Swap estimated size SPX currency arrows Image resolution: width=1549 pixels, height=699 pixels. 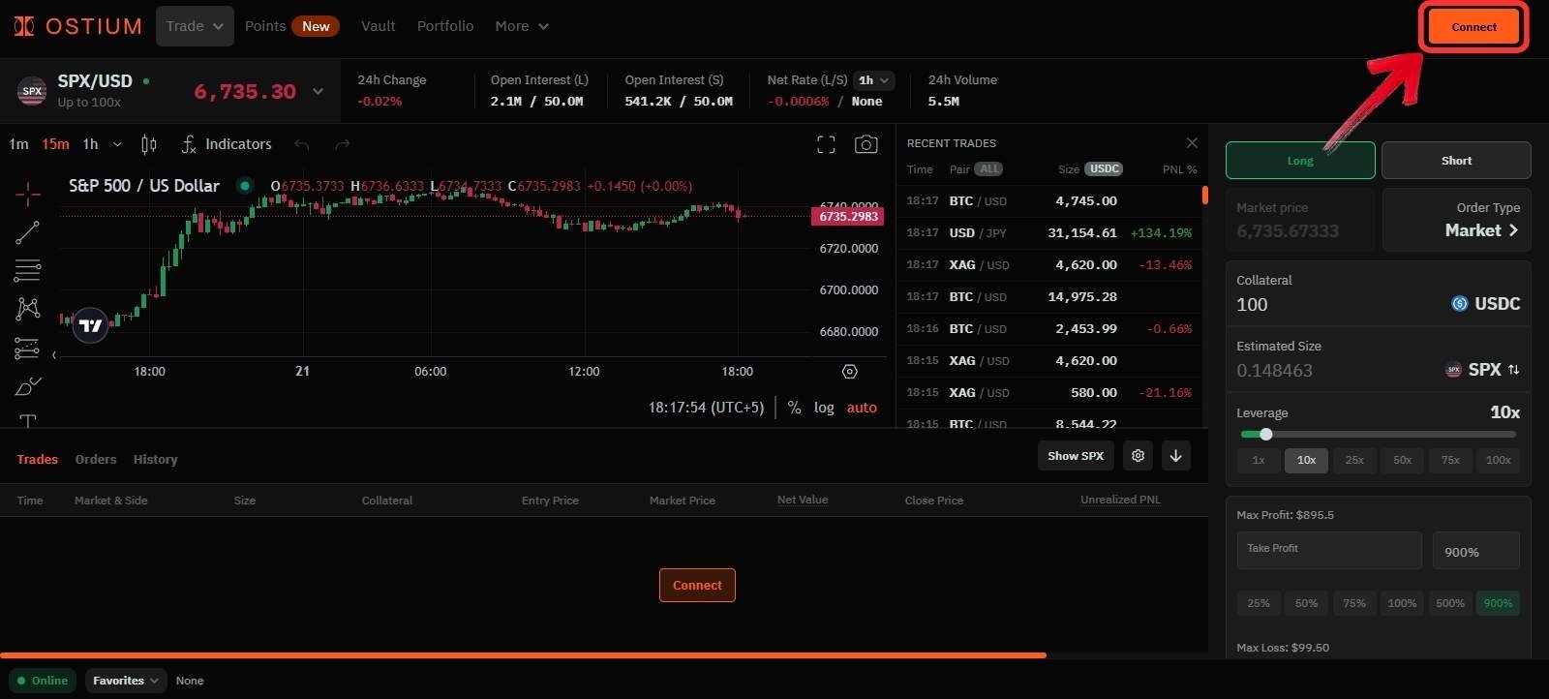click(x=1513, y=370)
